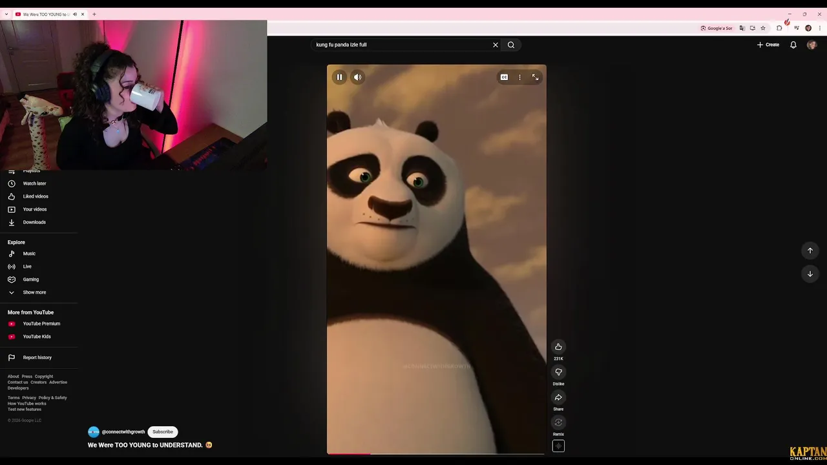This screenshot has height=465, width=827.
Task: Open the Chrome three-dot menu
Action: [820, 28]
